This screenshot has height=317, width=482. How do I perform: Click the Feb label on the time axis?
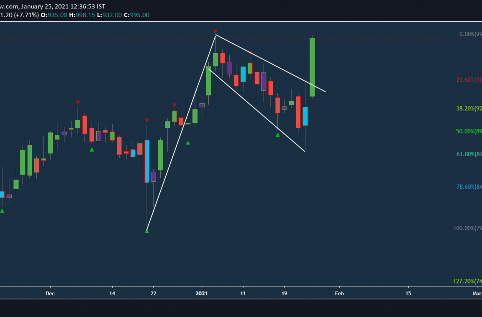pyautogui.click(x=339, y=294)
